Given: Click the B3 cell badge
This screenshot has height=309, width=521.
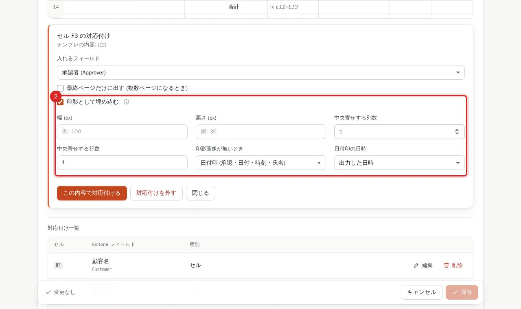Looking at the screenshot, I should [58, 265].
